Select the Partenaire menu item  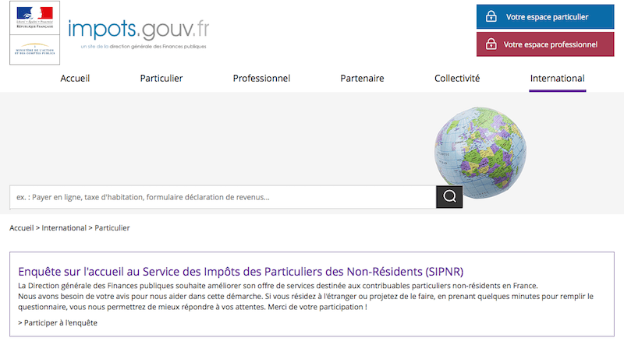coord(362,79)
